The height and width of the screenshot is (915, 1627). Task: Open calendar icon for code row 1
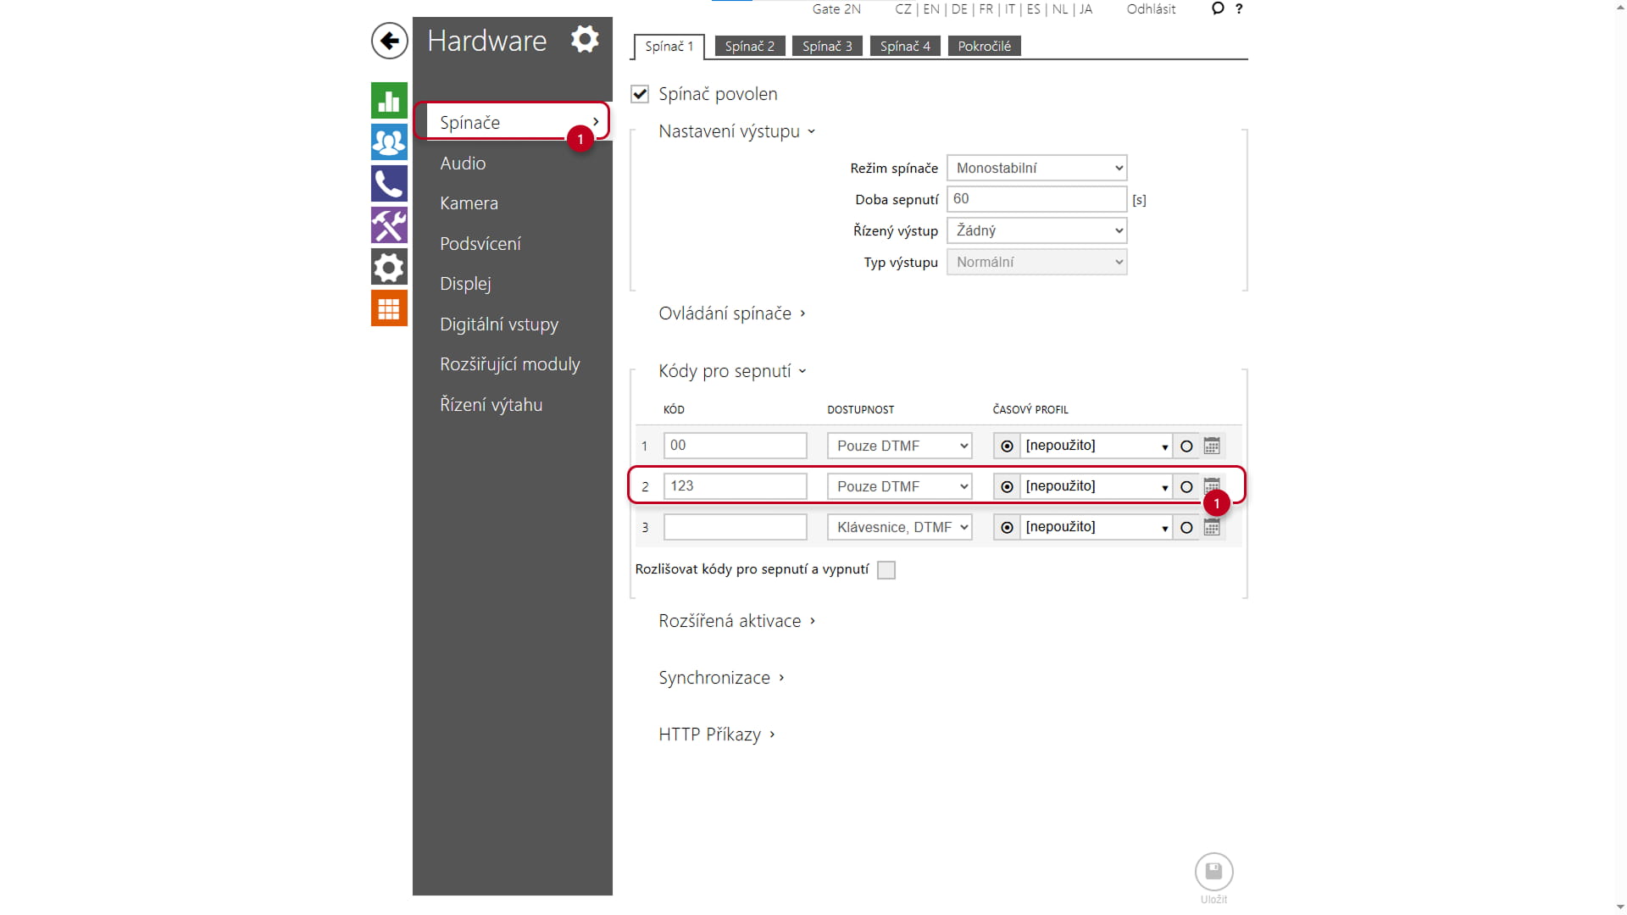[x=1212, y=446]
